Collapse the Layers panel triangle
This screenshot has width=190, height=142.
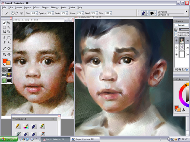tap(175, 21)
